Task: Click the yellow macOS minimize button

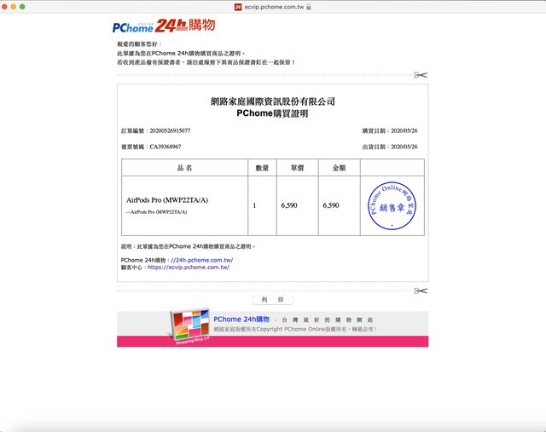Action: 14,7
